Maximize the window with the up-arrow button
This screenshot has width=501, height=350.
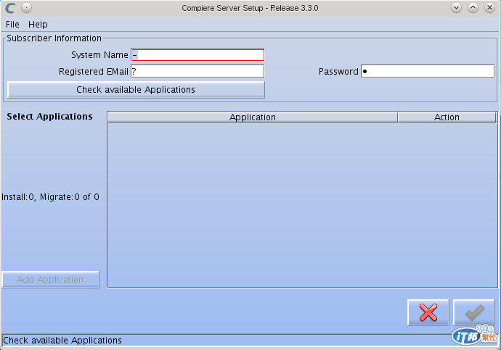[x=473, y=8]
